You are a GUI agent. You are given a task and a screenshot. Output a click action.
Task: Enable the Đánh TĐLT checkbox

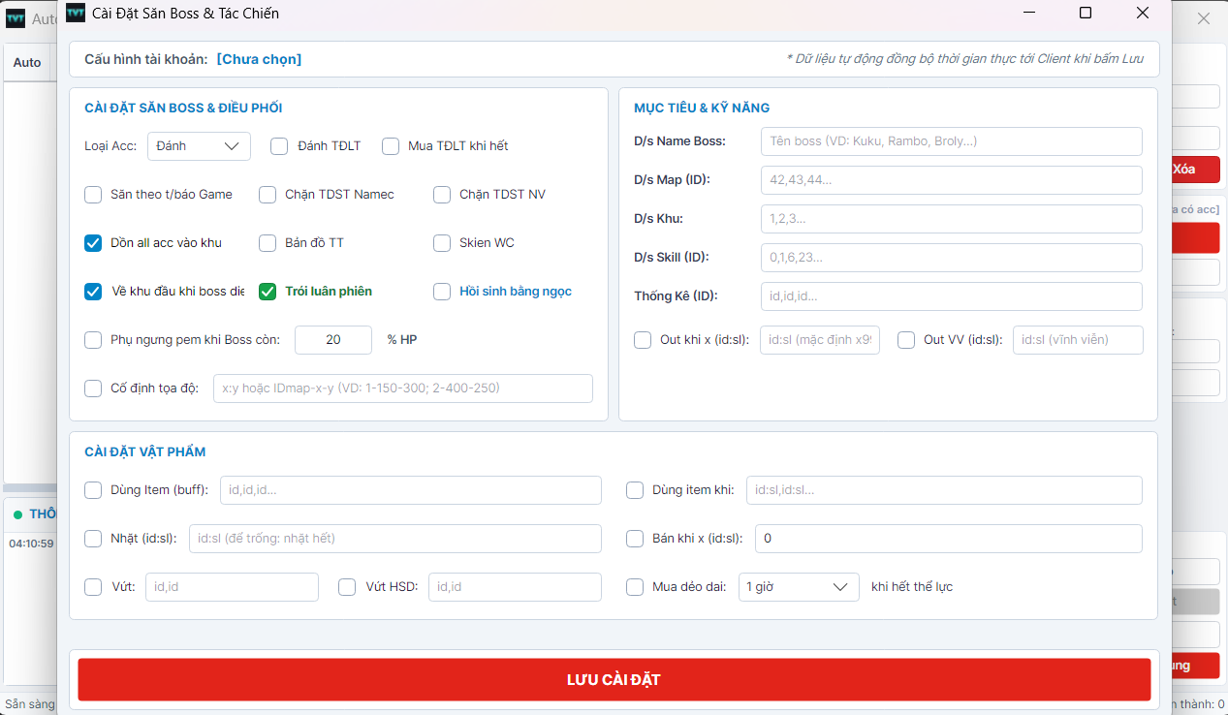tap(279, 146)
